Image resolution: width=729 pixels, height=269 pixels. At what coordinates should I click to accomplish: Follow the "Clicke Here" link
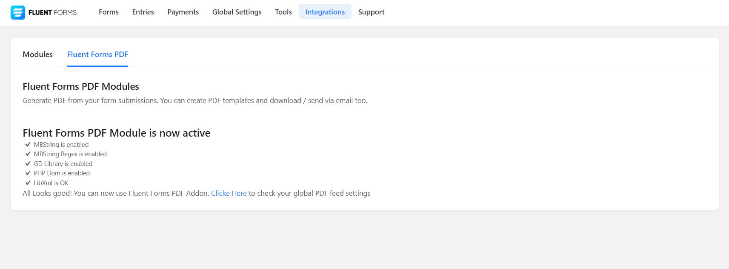point(229,193)
